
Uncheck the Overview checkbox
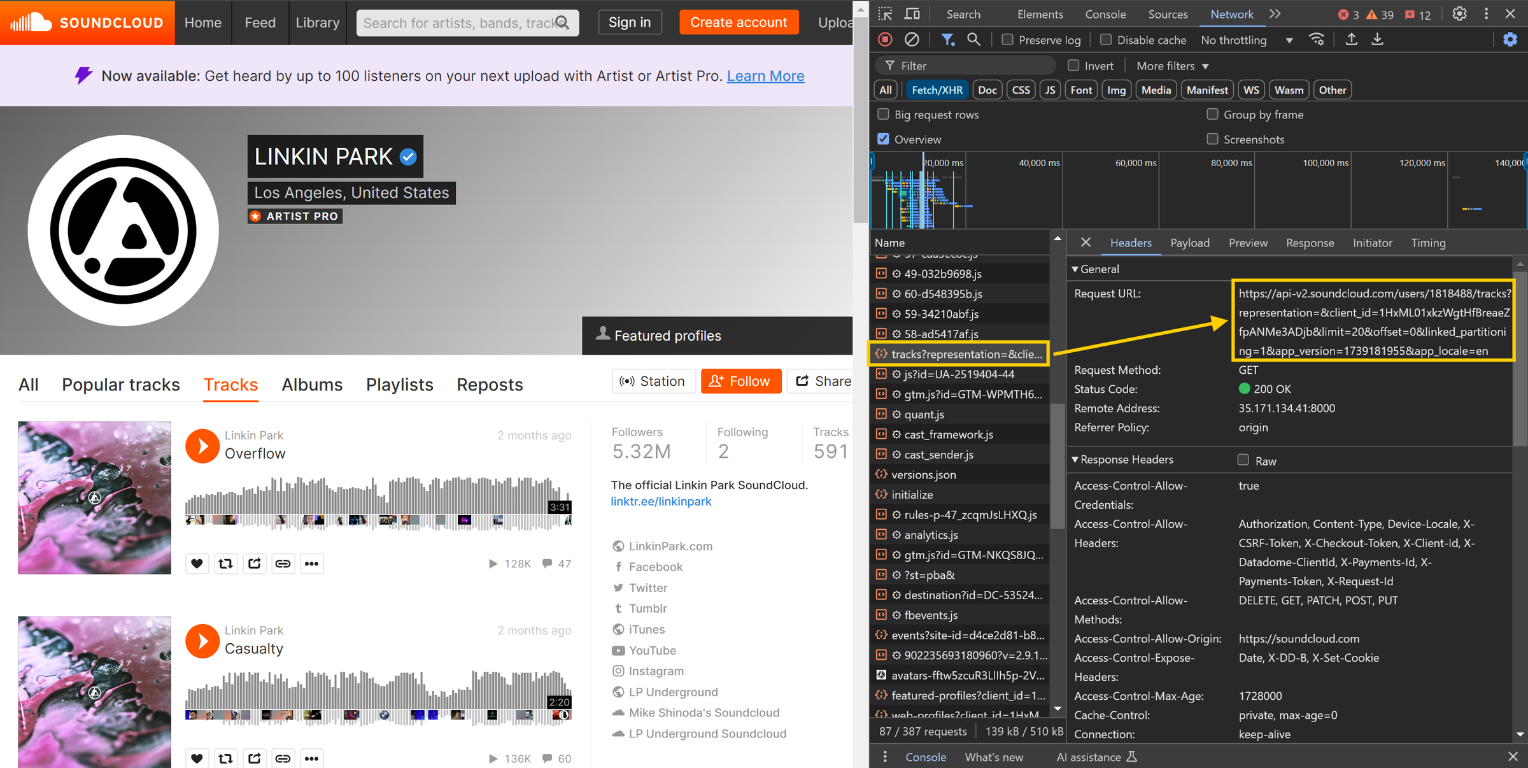pyautogui.click(x=883, y=139)
